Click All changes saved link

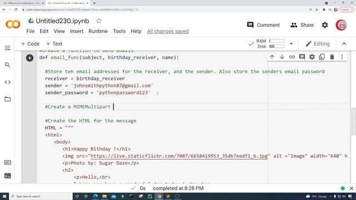pyautogui.click(x=168, y=31)
